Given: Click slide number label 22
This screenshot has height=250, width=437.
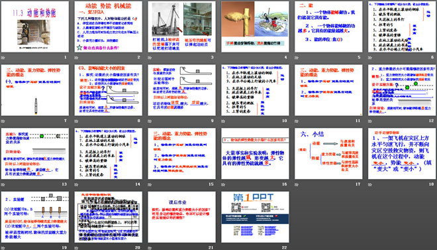Looking at the screenshot, I should (x=285, y=247).
